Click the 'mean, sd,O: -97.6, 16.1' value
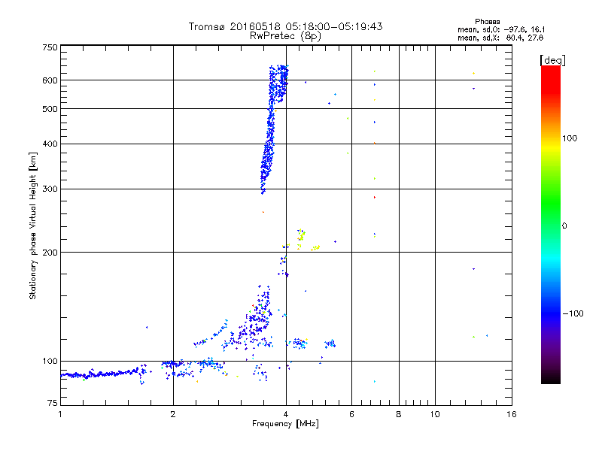 [501, 29]
